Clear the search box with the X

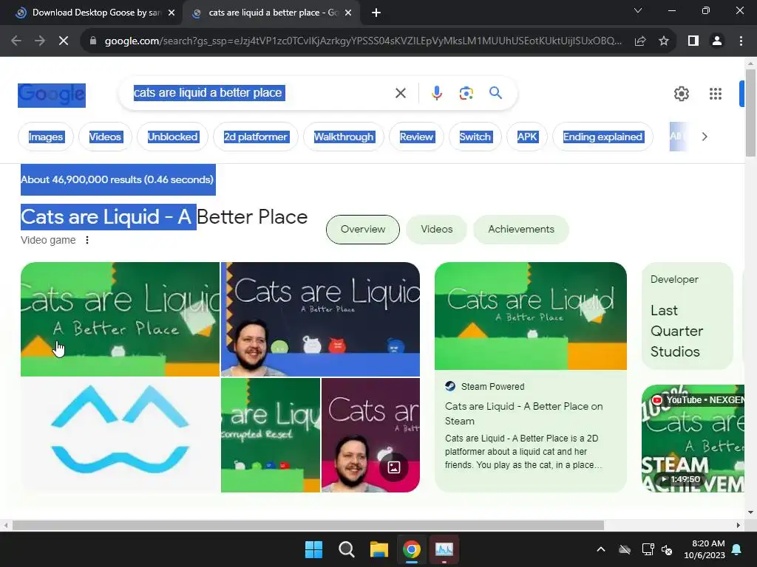(401, 93)
